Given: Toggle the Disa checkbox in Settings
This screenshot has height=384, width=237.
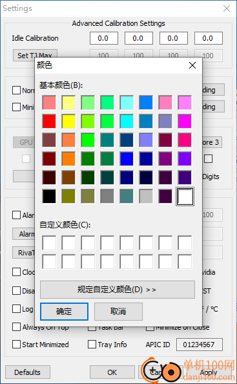Looking at the screenshot, I should click(x=16, y=290).
